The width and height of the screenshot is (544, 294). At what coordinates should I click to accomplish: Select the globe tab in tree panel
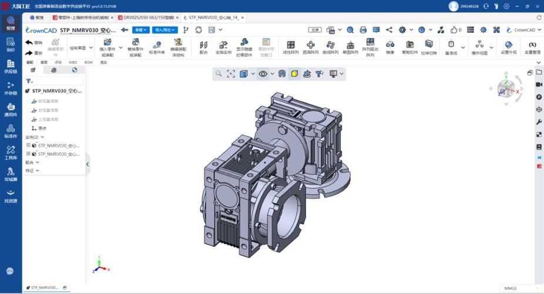(x=74, y=70)
